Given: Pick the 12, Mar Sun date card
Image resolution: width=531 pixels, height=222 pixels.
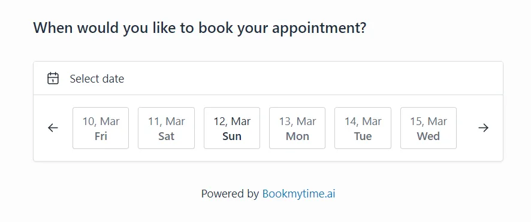Looking at the screenshot, I should point(232,128).
